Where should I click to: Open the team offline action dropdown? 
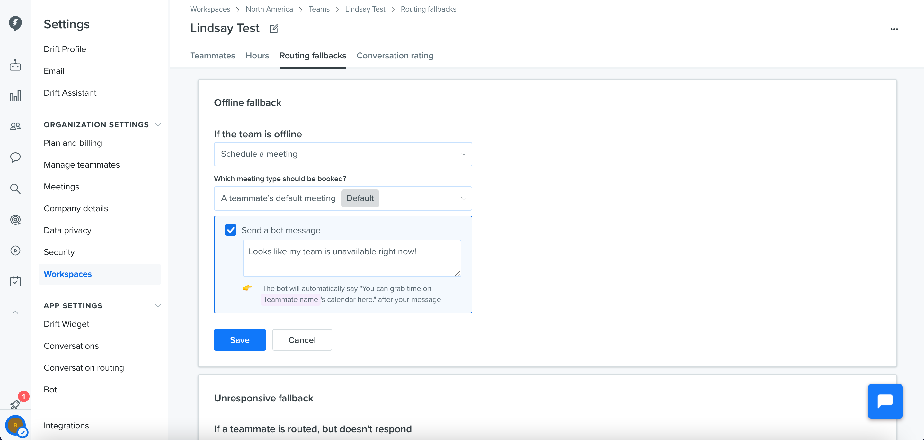coord(343,154)
